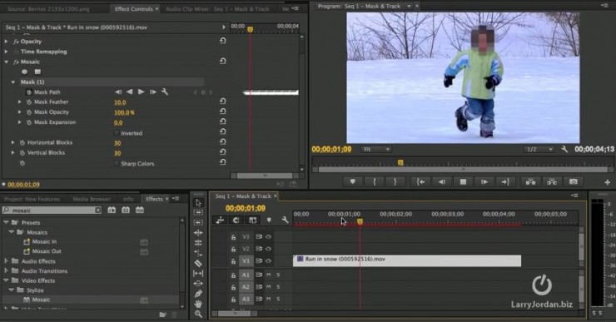Toggle Horizontal Blocks animation stopwatch
The height and width of the screenshot is (322, 616).
click(x=22, y=142)
